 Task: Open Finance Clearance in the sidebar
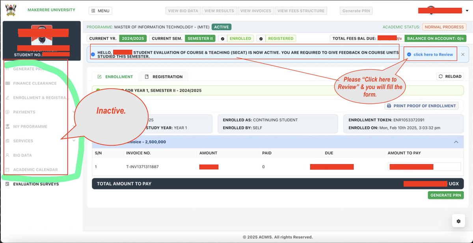click(35, 83)
